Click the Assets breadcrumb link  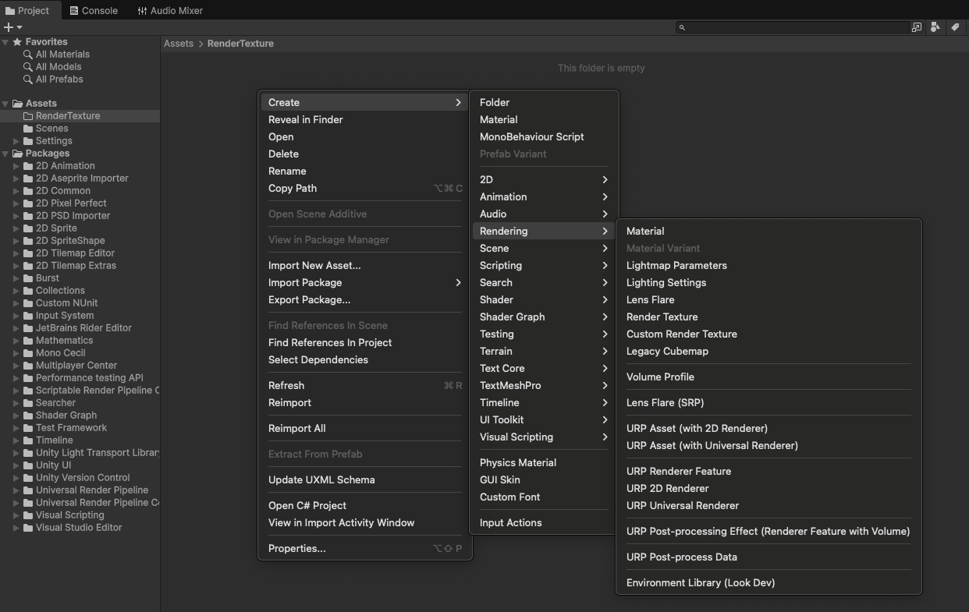point(178,44)
